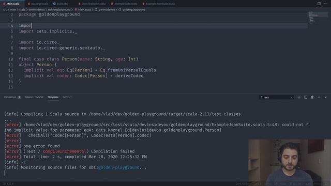Click the 'Compiling 1 Scala source' info line

point(123,114)
